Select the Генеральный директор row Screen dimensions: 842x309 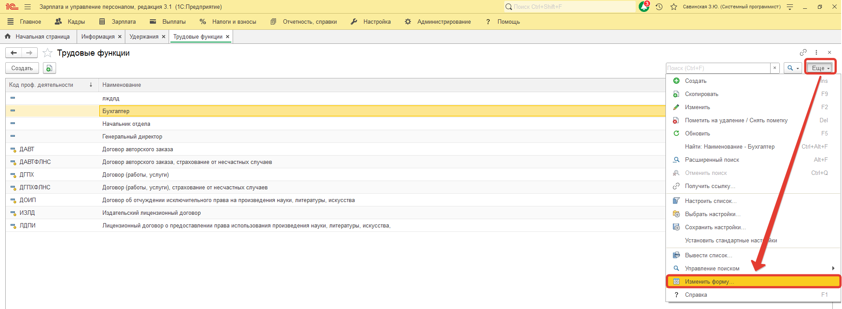[132, 136]
